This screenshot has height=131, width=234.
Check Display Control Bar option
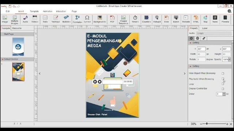(x=223, y=89)
